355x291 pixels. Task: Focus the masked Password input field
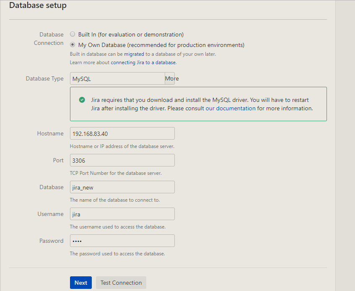tap(122, 241)
